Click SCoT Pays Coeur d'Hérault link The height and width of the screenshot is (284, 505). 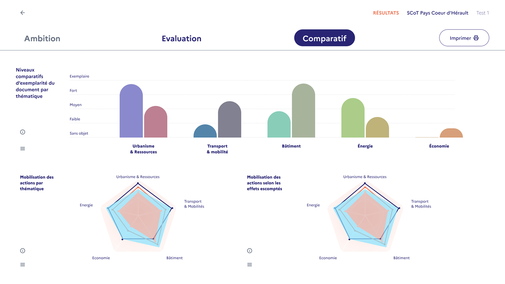(437, 13)
